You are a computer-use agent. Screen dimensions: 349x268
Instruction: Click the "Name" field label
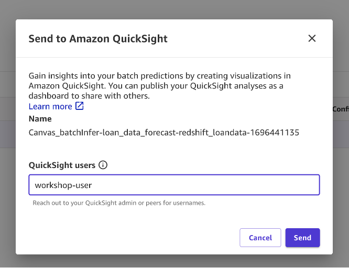point(40,119)
